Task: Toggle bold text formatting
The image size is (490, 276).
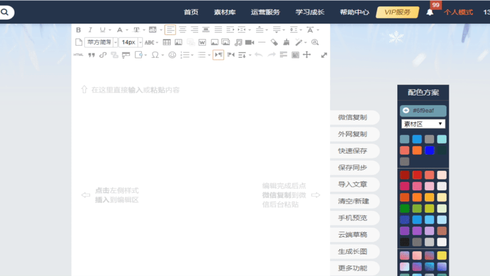Action: (x=79, y=30)
